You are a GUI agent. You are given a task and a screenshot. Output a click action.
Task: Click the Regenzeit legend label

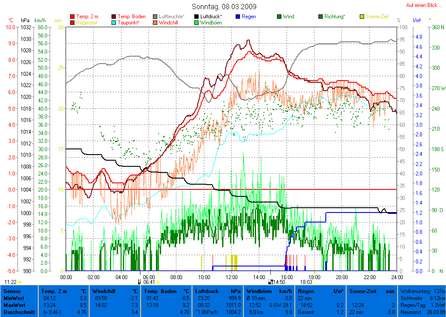click(x=85, y=23)
